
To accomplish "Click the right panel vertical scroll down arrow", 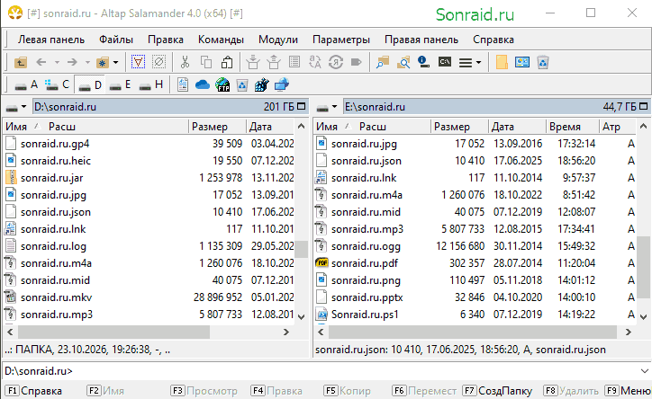I will 643,317.
